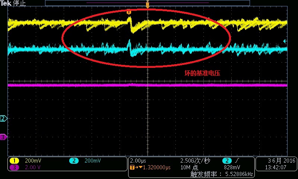Click the 2.50G sample rate readout
The width and height of the screenshot is (298, 179).
click(x=195, y=161)
